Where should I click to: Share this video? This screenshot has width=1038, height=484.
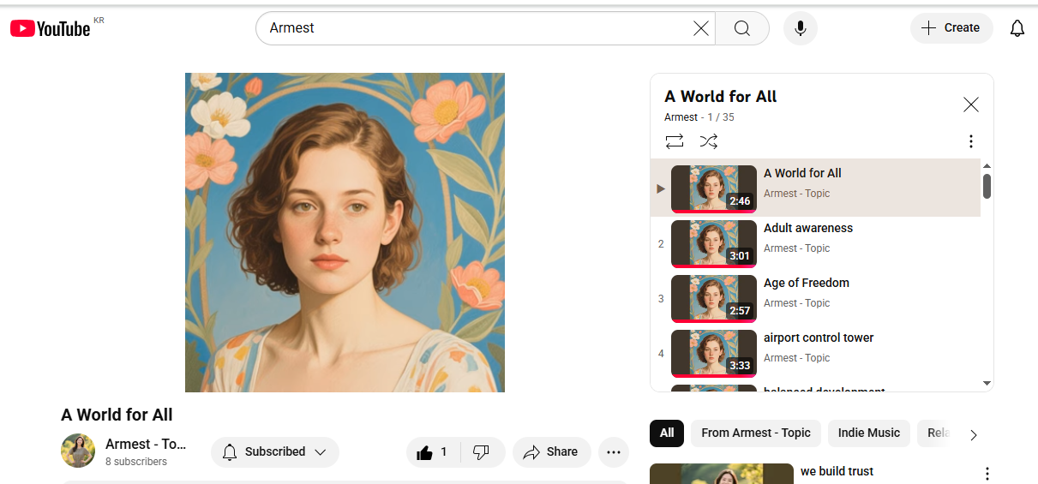552,451
